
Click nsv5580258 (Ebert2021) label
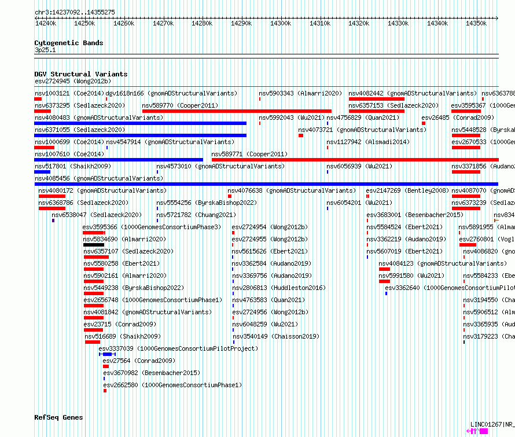coord(122,263)
